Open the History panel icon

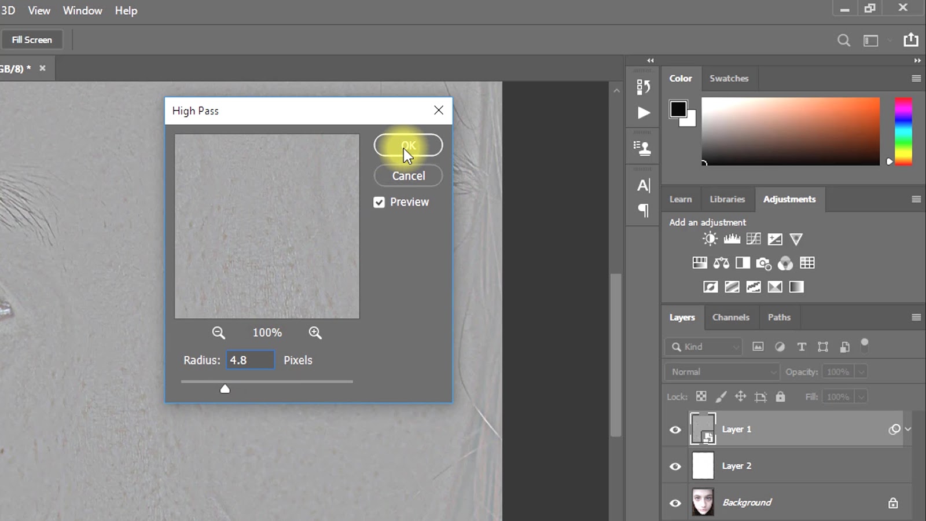pyautogui.click(x=643, y=87)
